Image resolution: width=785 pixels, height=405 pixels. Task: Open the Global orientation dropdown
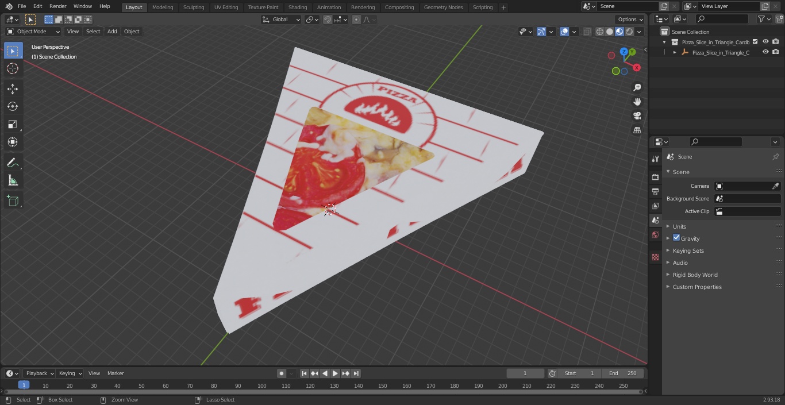[x=282, y=20]
